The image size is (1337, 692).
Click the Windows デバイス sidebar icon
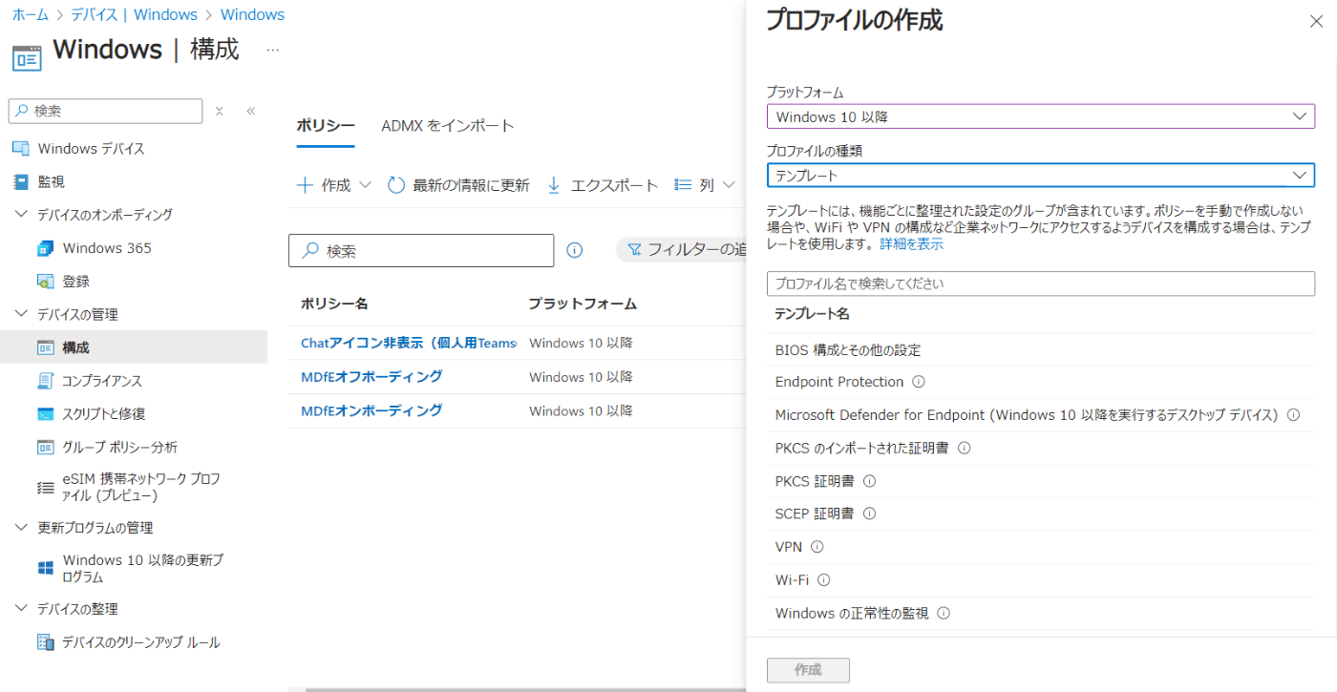(20, 149)
